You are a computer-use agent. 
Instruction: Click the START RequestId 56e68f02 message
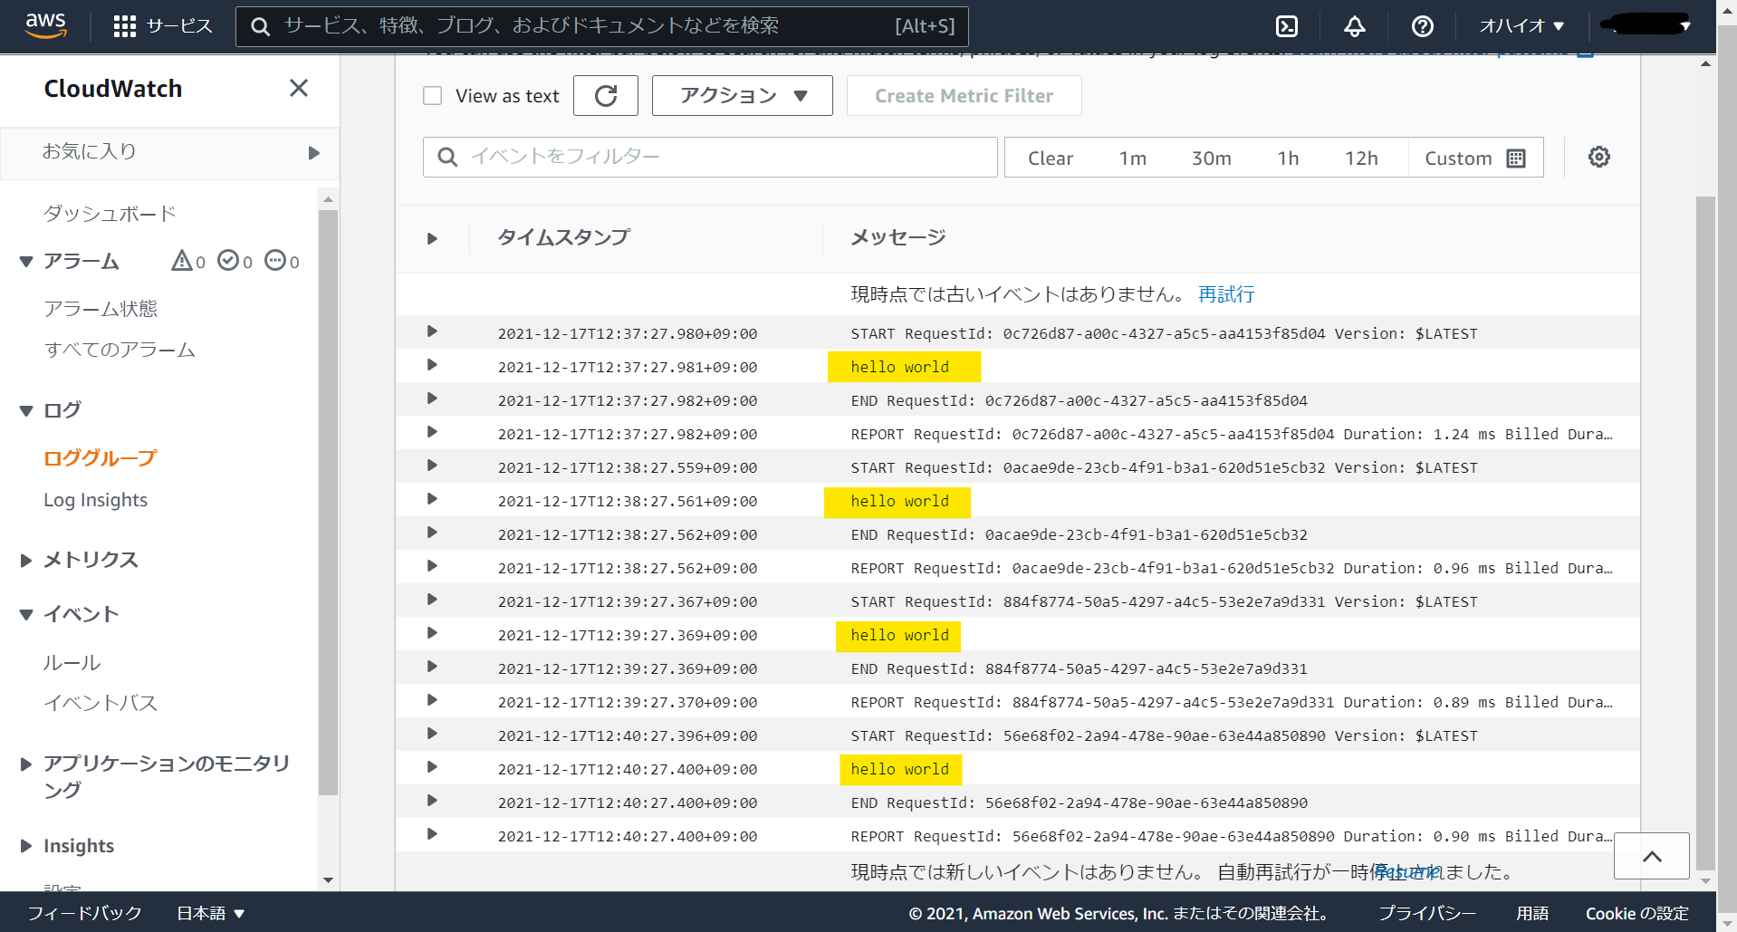tap(1164, 735)
